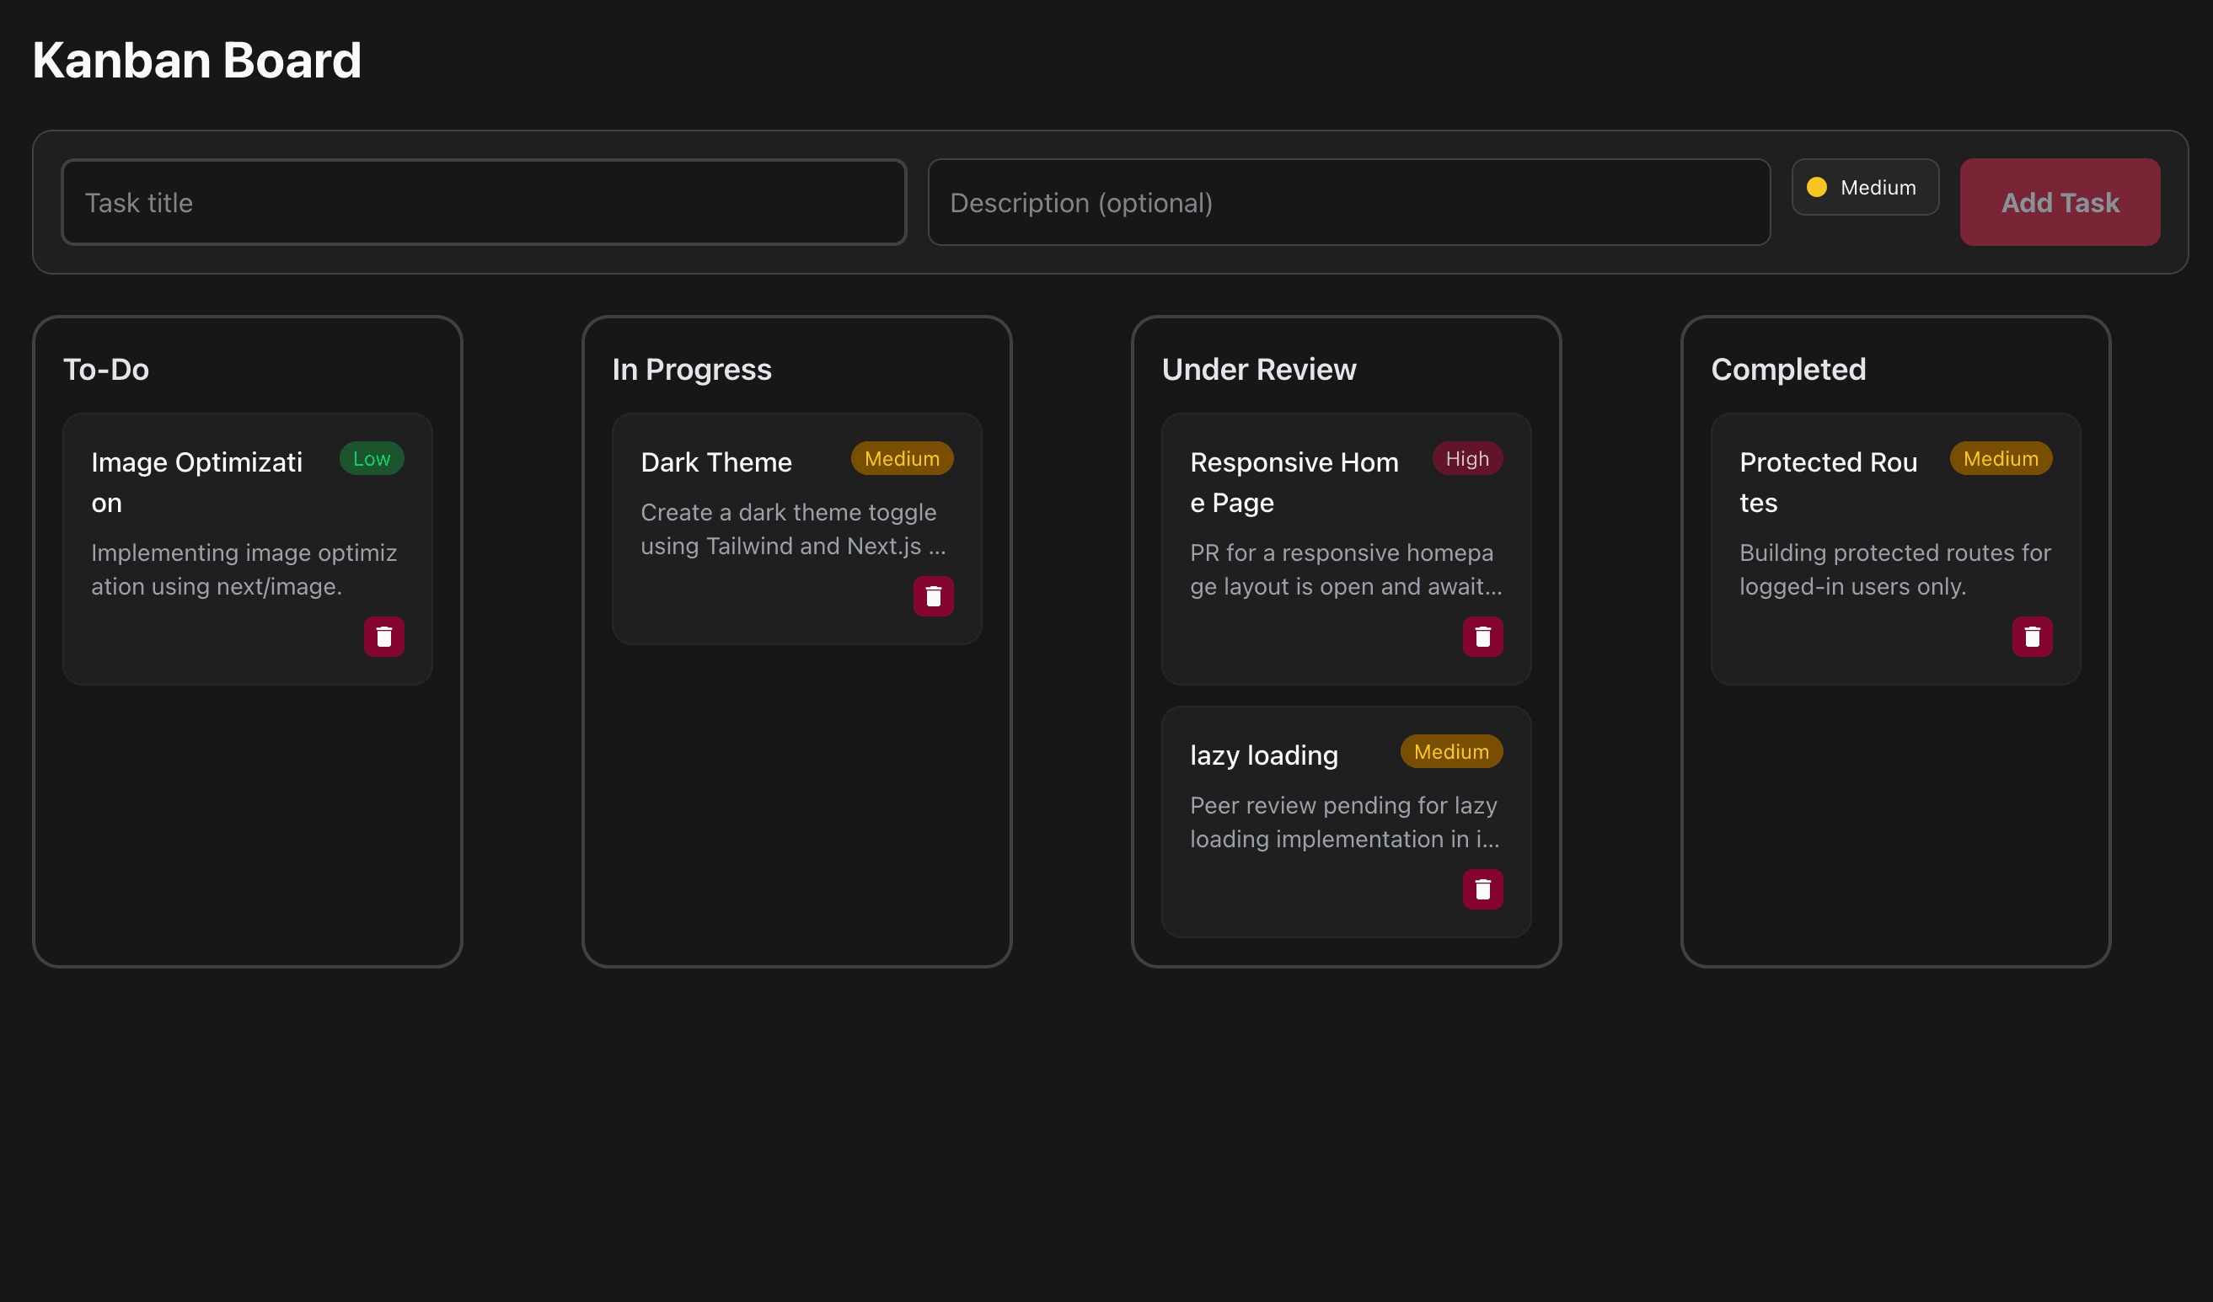Delete the Responsive Home Page task

click(1482, 636)
